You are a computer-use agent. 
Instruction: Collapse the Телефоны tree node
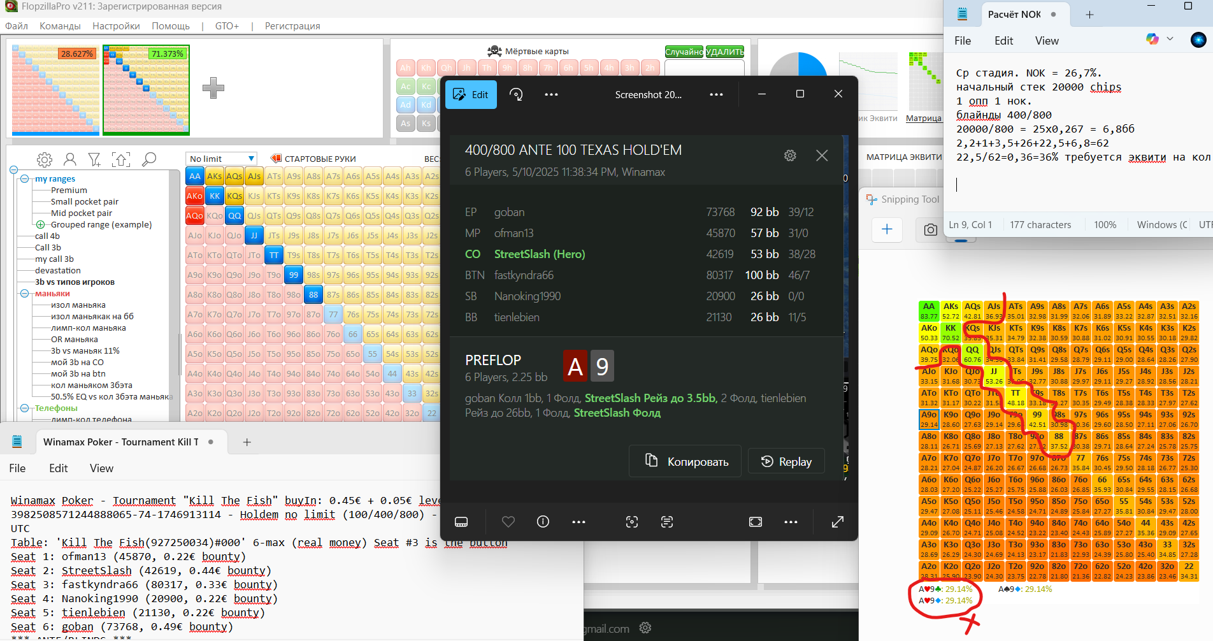[25, 408]
